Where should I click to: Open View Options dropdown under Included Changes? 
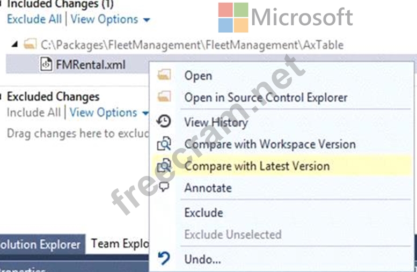[110, 19]
